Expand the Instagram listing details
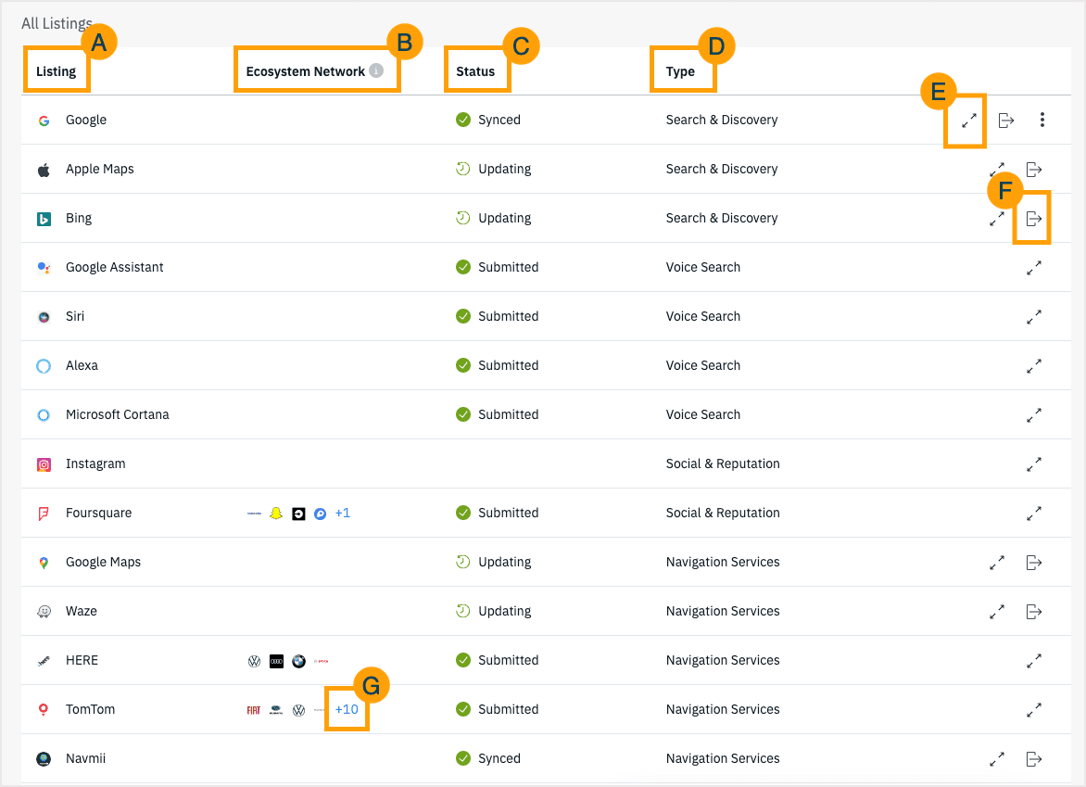This screenshot has height=787, width=1086. coord(1034,464)
